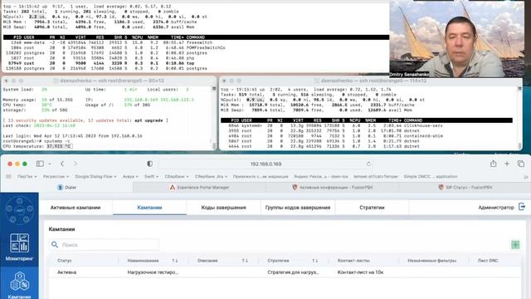
Task: Click the Контакт-лист на 10к cell
Action: [x=360, y=272]
